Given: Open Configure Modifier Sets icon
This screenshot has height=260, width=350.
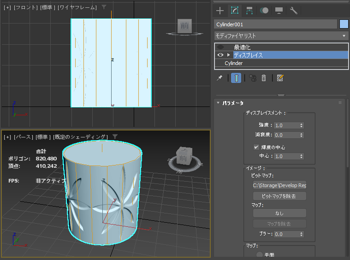Looking at the screenshot, I should point(280,78).
